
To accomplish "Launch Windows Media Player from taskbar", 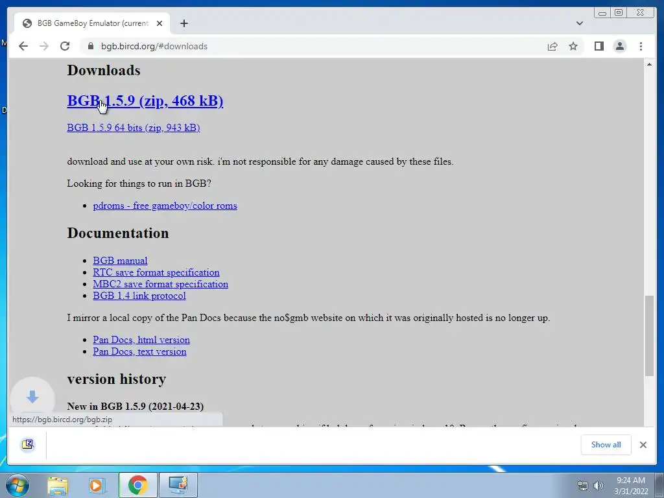I will point(97,485).
